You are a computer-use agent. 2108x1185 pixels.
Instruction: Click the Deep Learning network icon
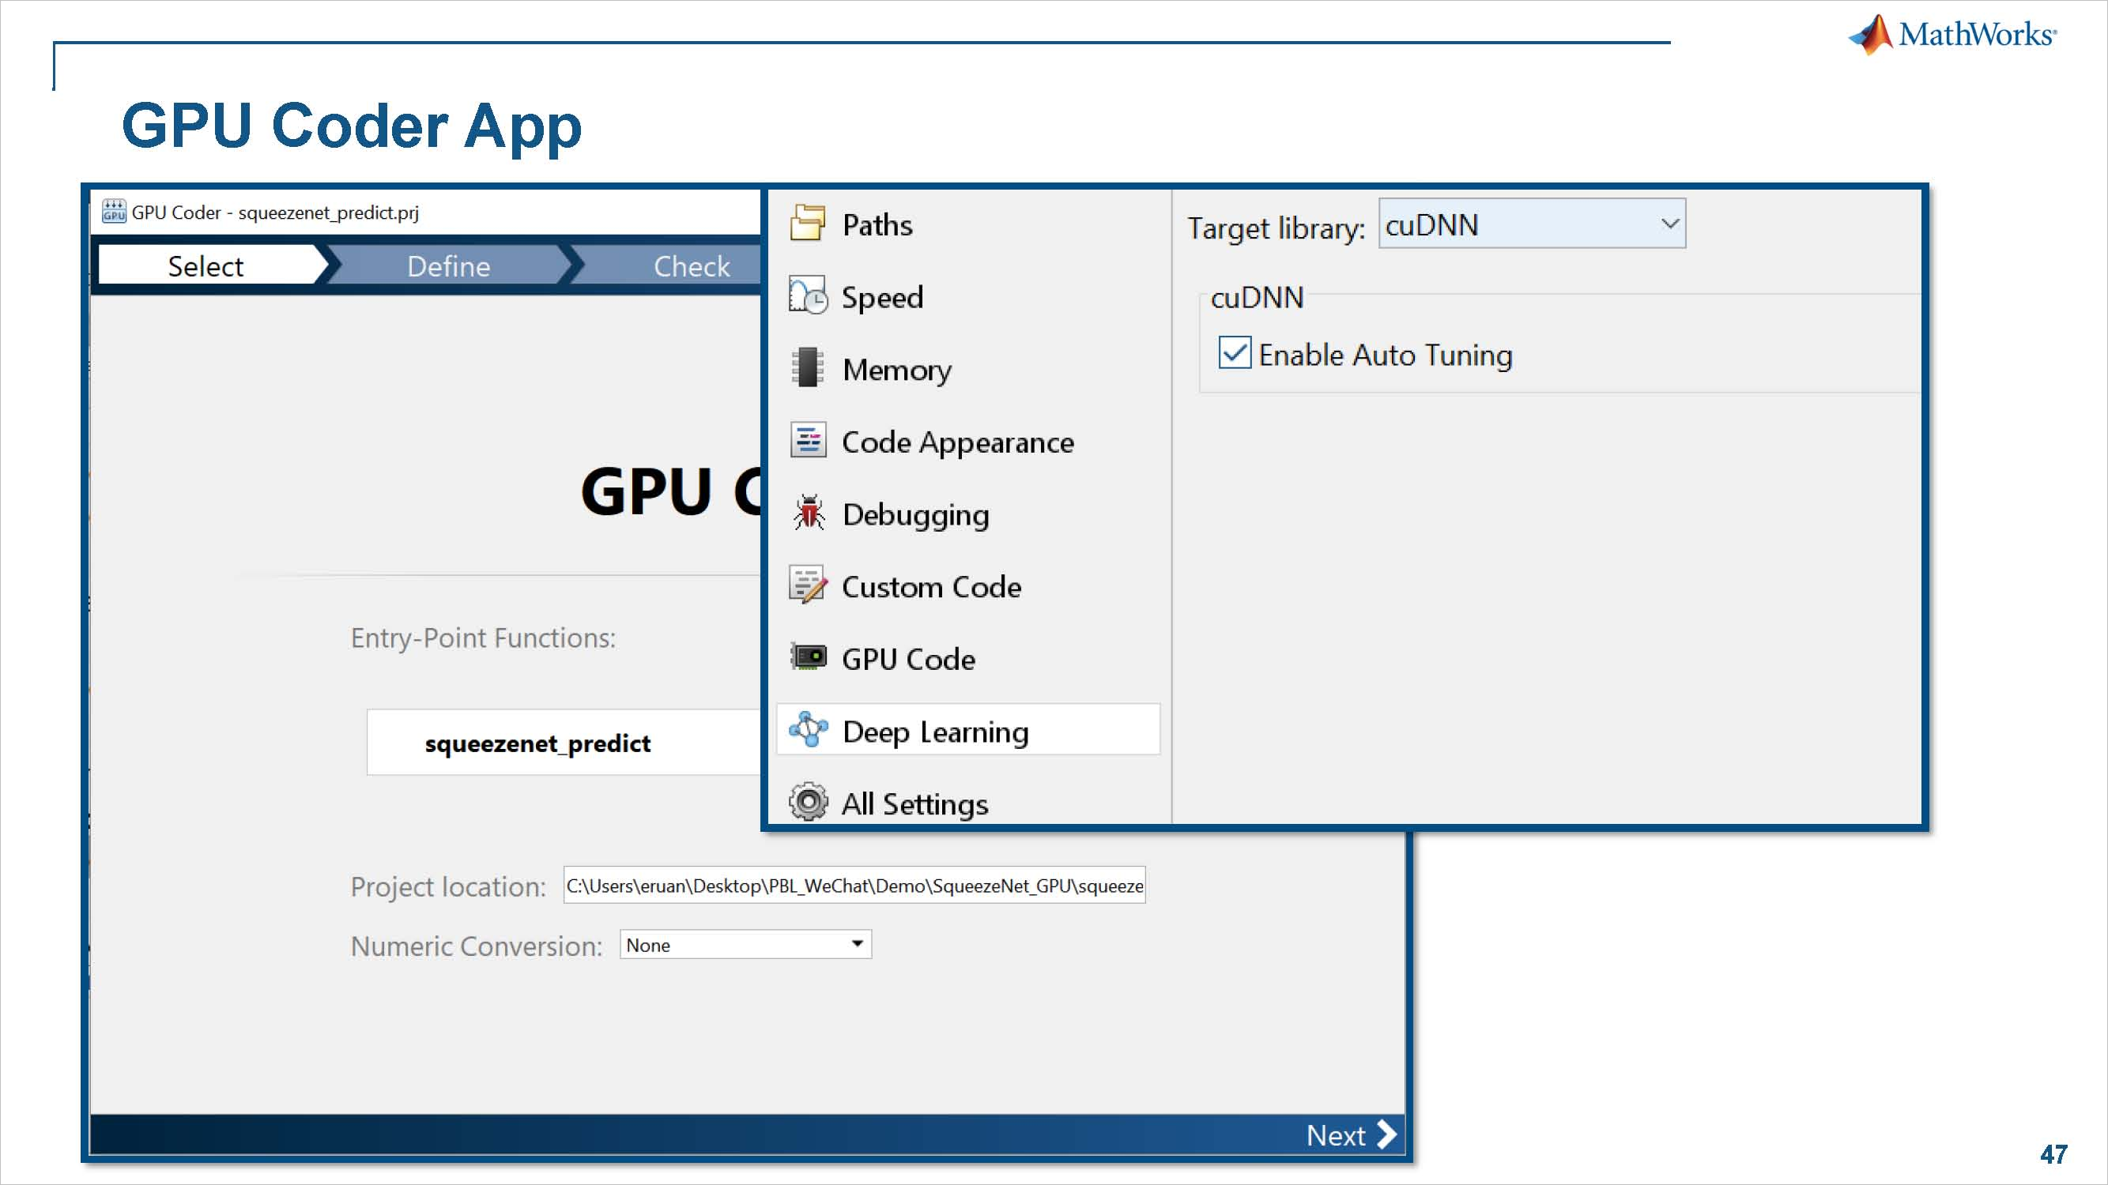[x=808, y=729]
